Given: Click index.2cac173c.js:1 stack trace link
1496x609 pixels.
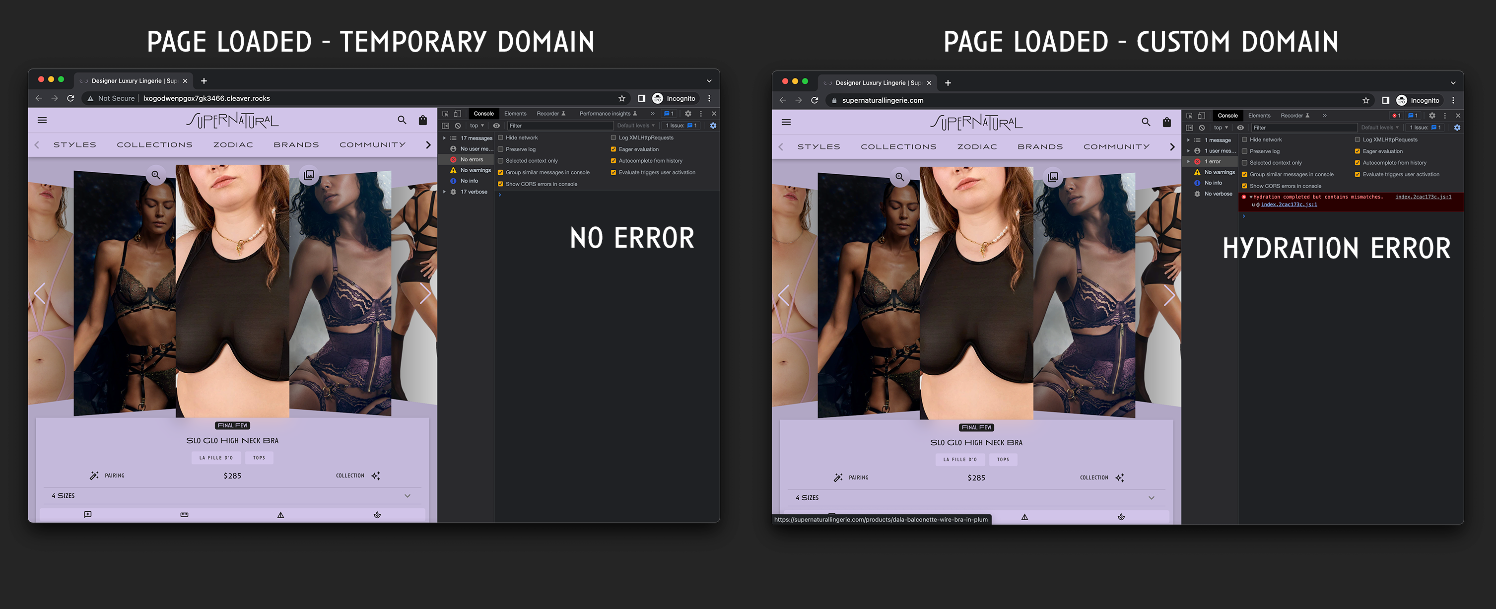Looking at the screenshot, I should [x=1289, y=204].
